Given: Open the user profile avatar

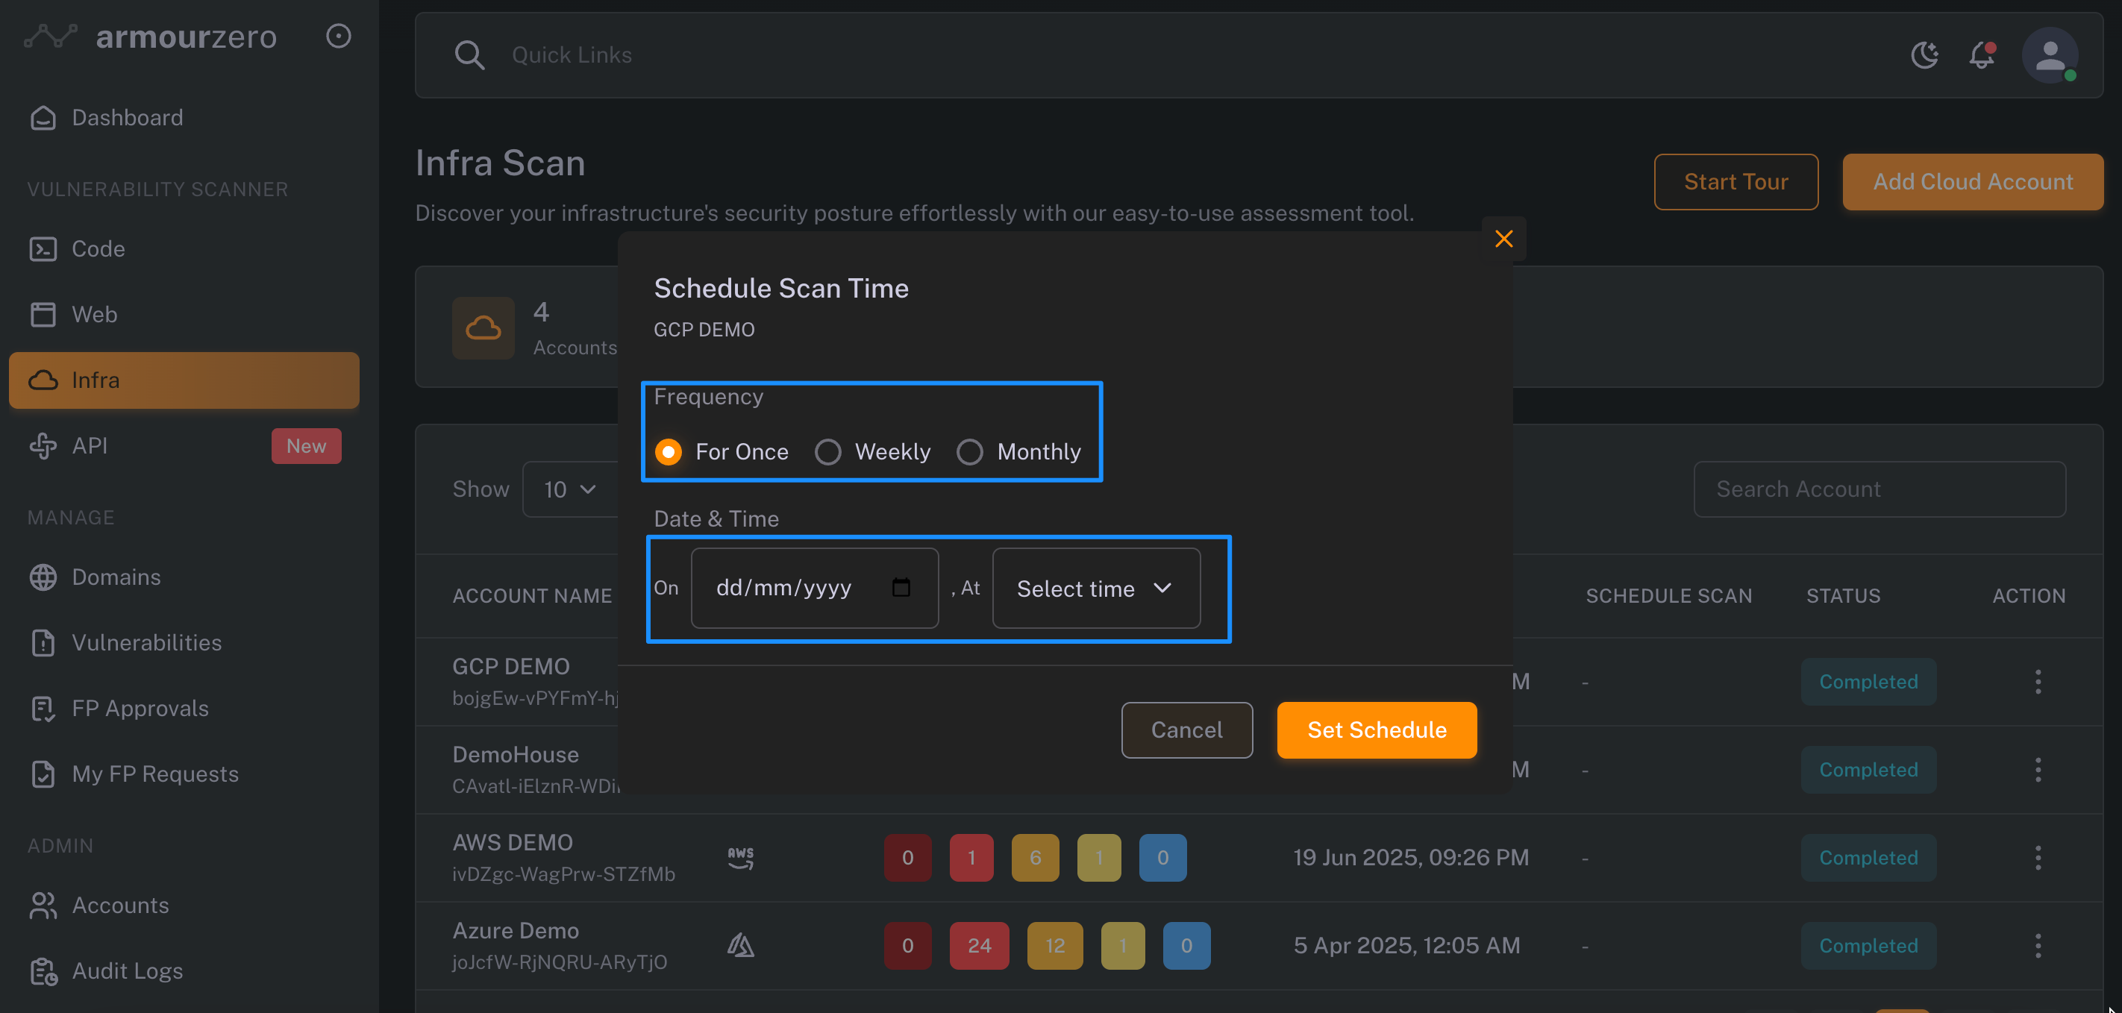Looking at the screenshot, I should [2049, 55].
